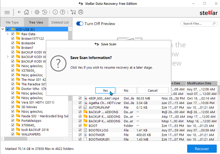Viewport: 220px width, 154px height.
Task: Click the 3D Movies folder icon
Action: (18, 107)
